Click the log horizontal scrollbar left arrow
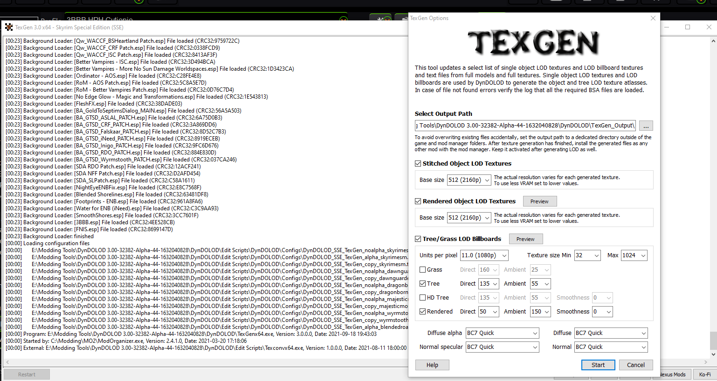 [x=7, y=362]
